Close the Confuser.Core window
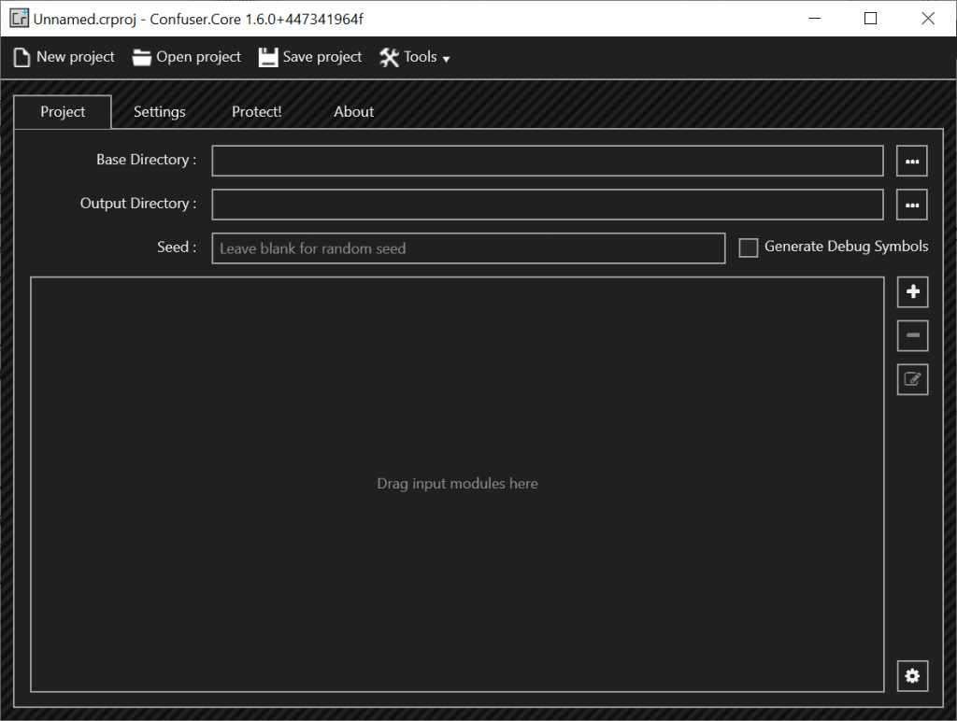 pos(928,19)
